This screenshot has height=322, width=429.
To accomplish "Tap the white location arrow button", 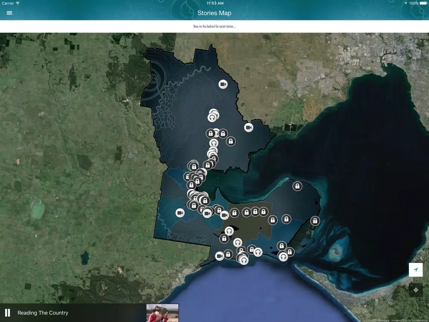I will pyautogui.click(x=415, y=270).
